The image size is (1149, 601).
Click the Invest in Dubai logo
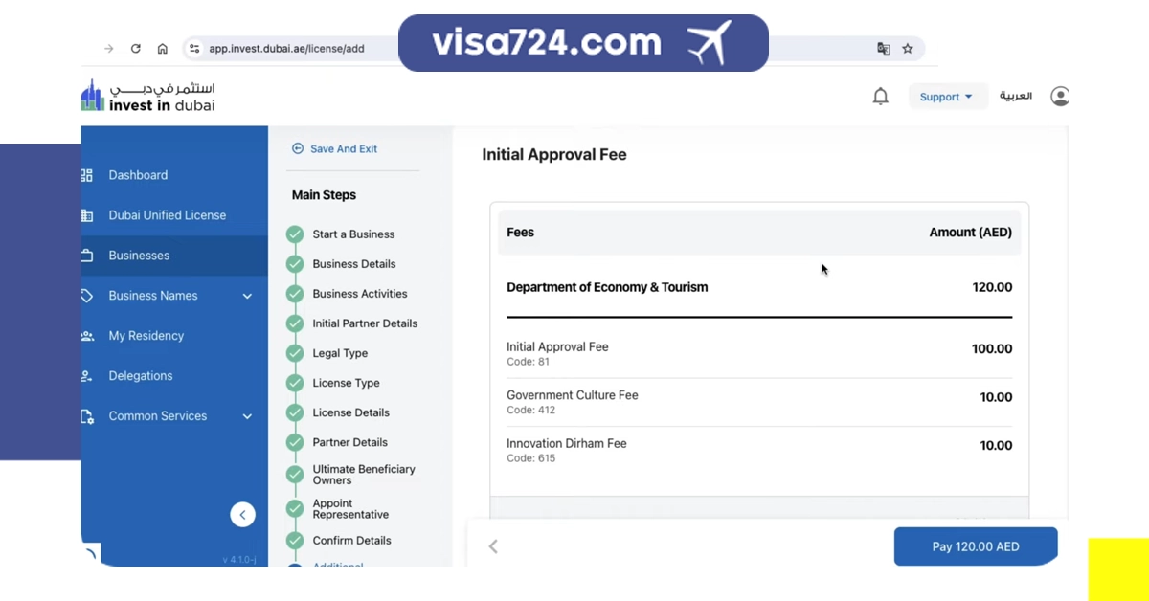149,96
